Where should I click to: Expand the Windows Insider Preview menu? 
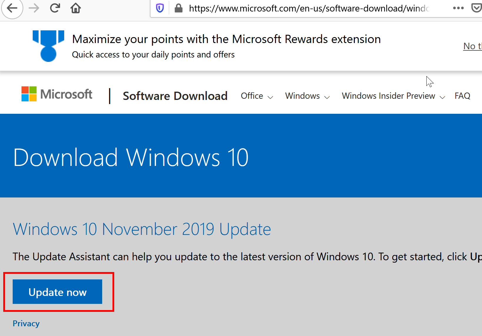coord(393,96)
